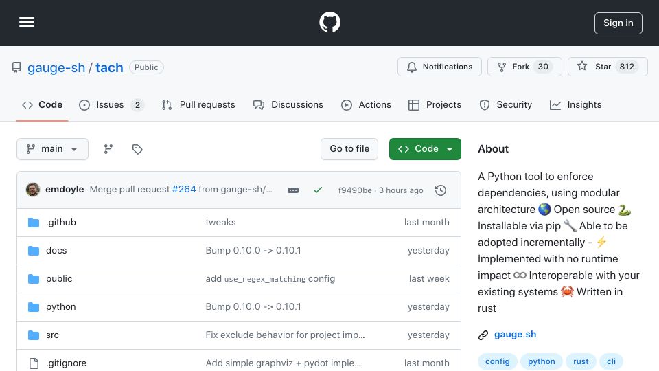659x371 pixels.
Task: Click the Notifications bell button
Action: pos(439,67)
